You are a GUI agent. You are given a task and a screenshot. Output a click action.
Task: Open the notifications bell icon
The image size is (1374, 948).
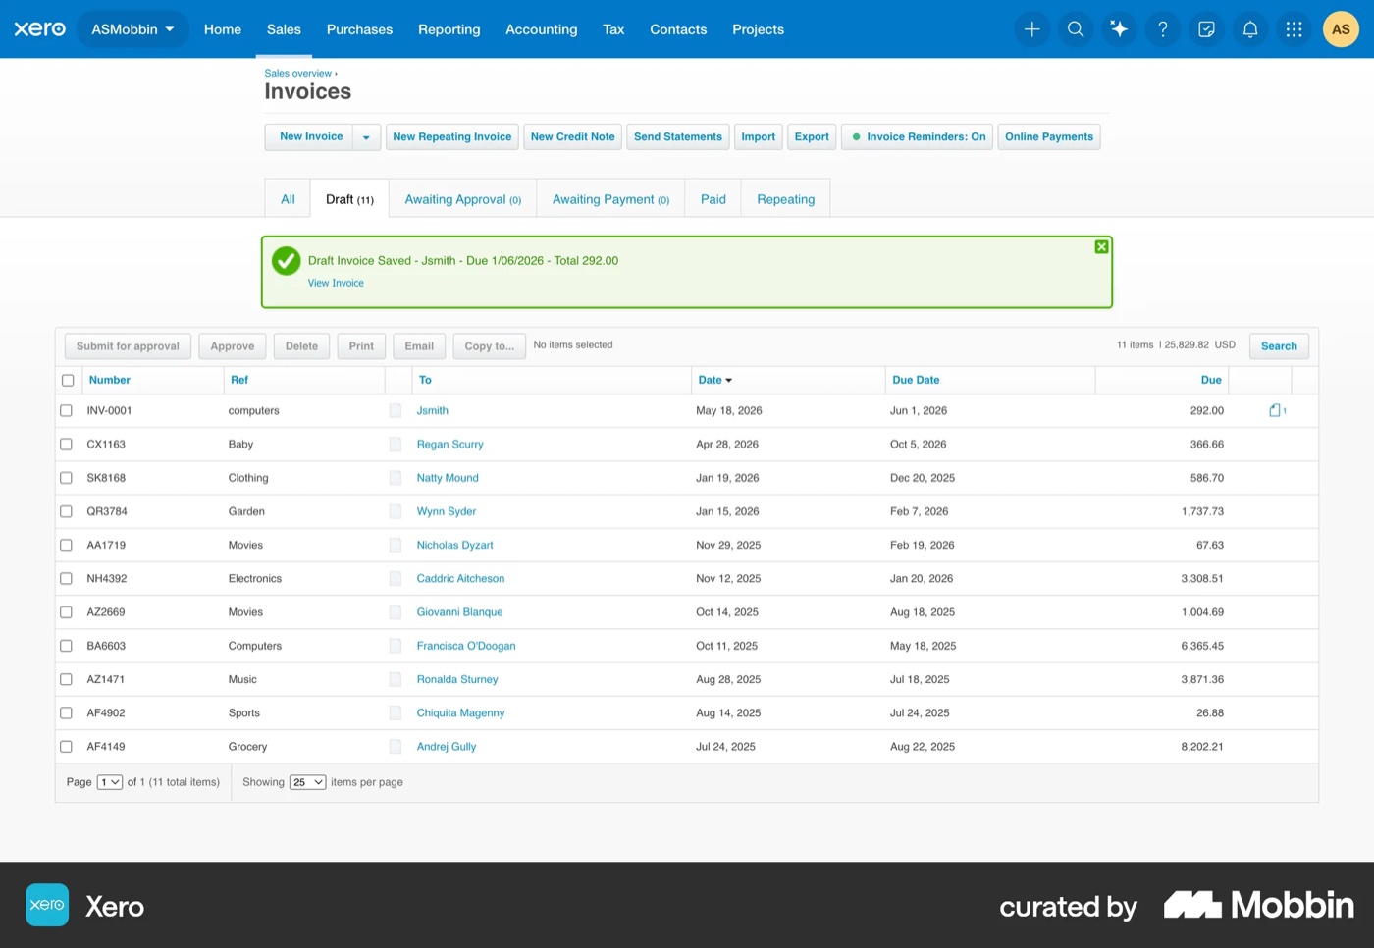[1250, 29]
